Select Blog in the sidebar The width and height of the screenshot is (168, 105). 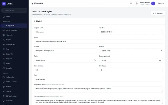click(x=14, y=49)
